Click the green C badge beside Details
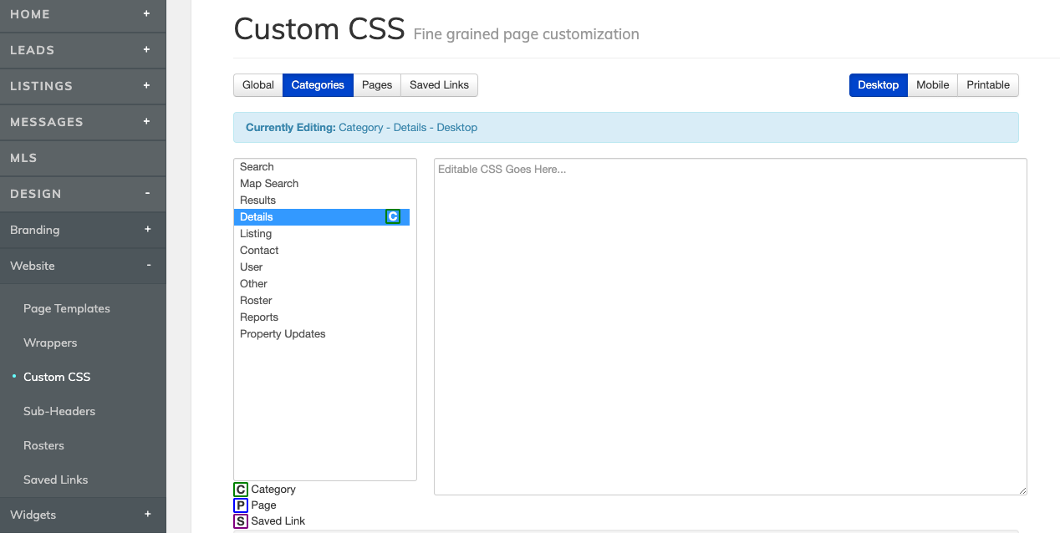 (392, 216)
